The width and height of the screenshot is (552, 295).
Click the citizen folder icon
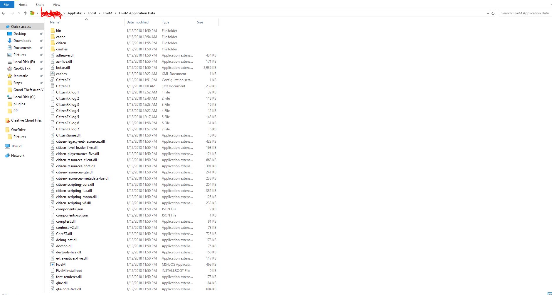53,43
